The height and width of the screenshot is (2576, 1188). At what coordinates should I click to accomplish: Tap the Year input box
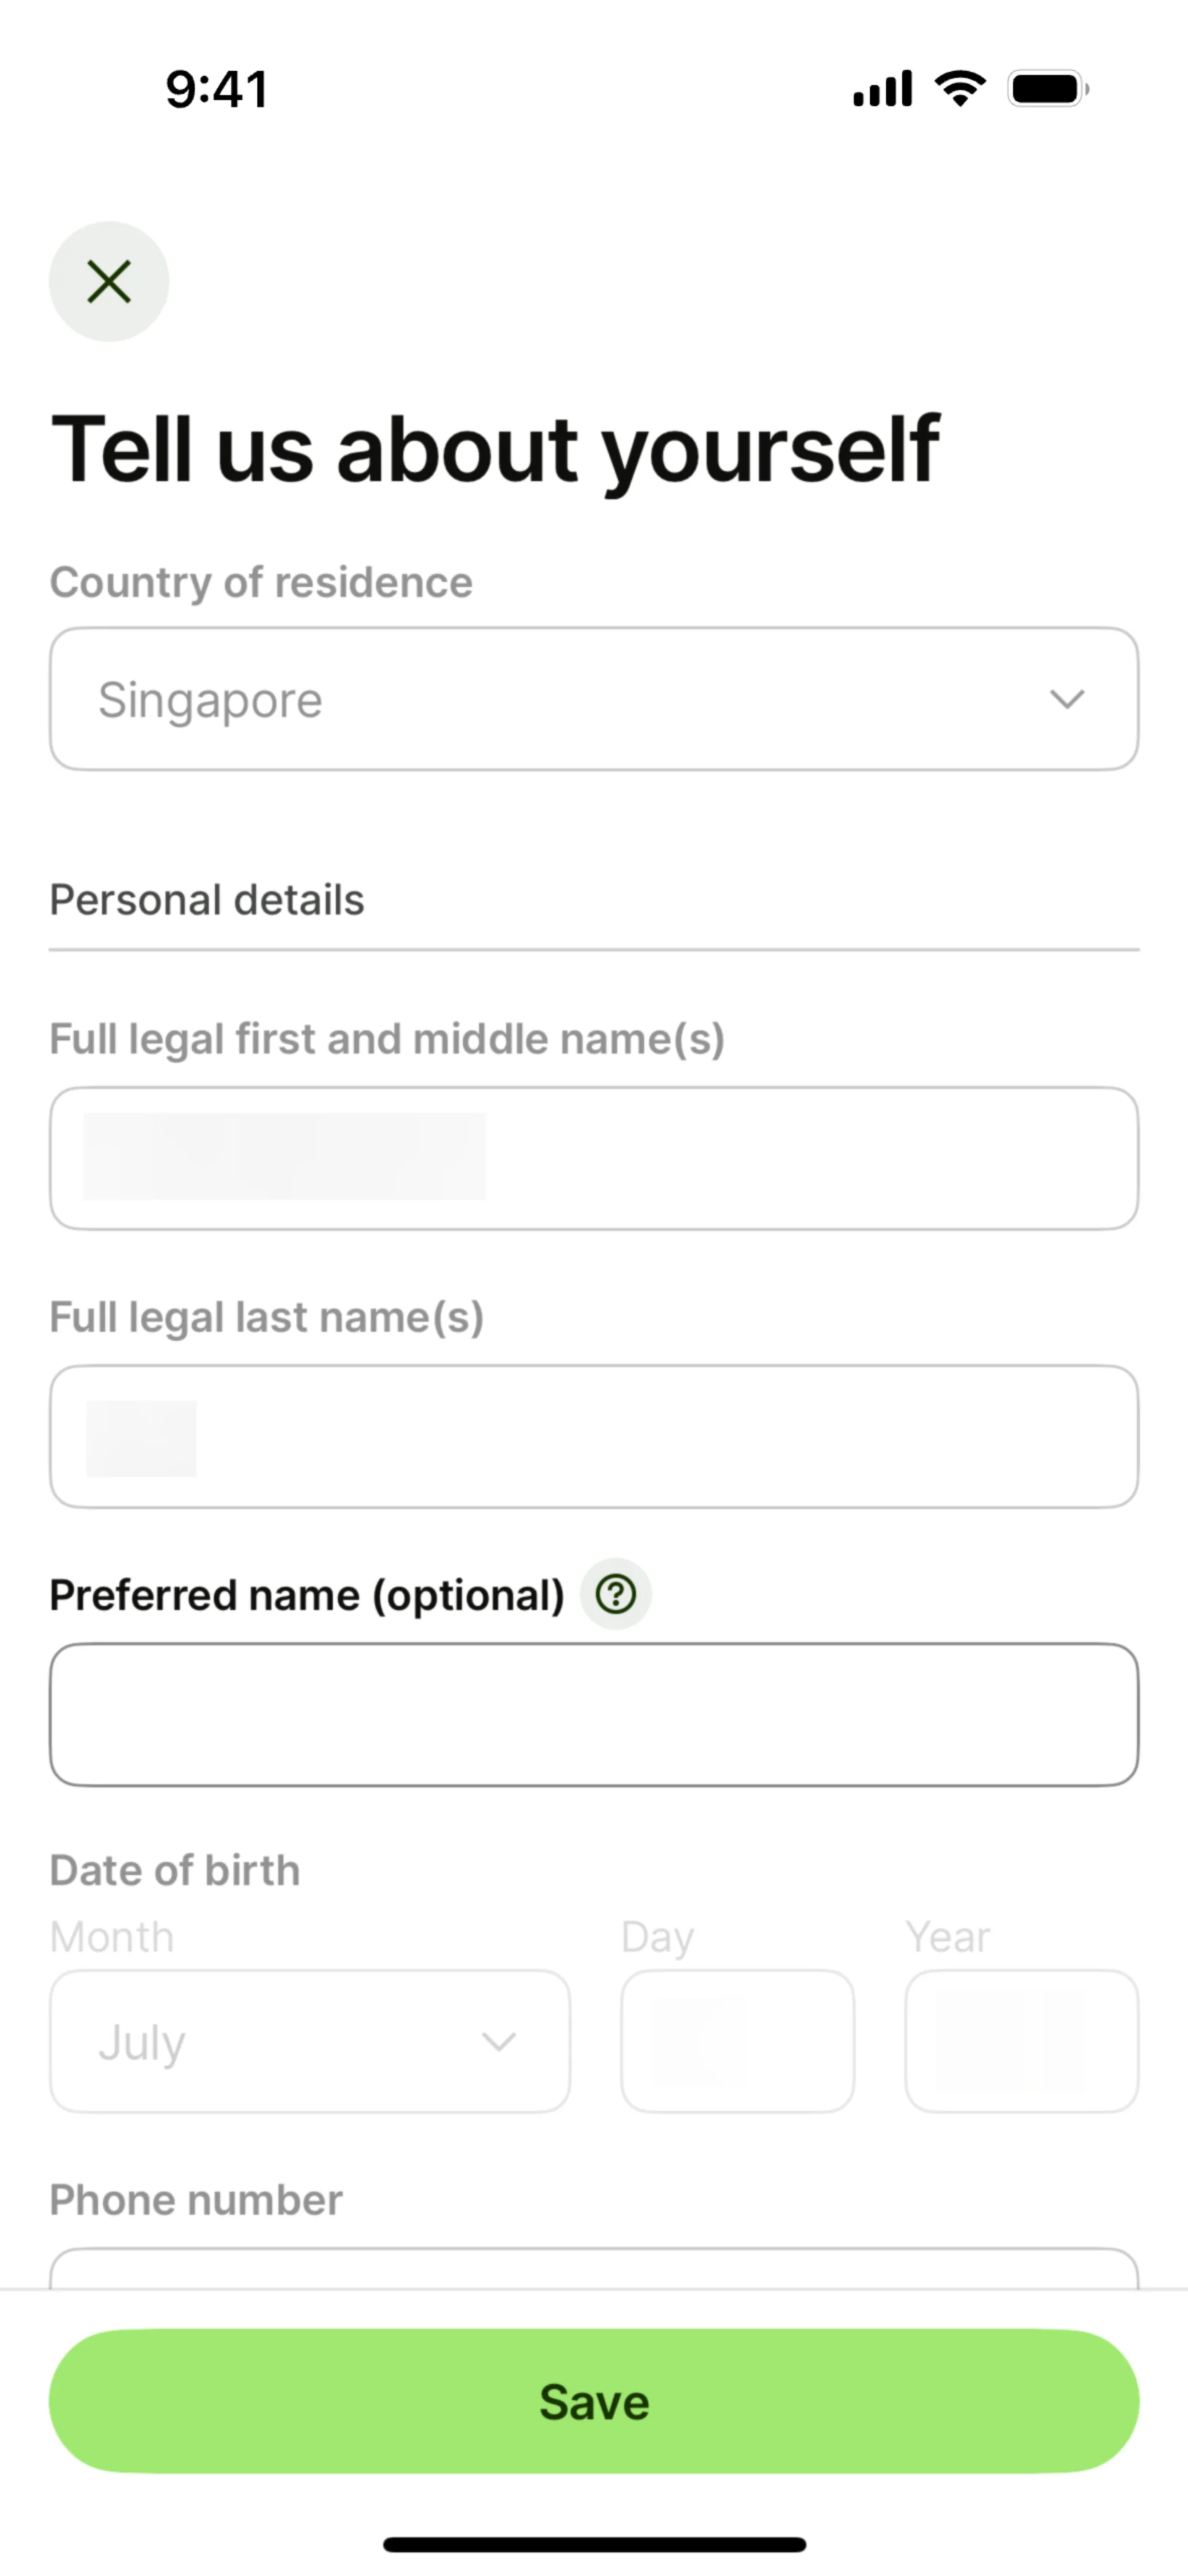click(x=1021, y=2041)
